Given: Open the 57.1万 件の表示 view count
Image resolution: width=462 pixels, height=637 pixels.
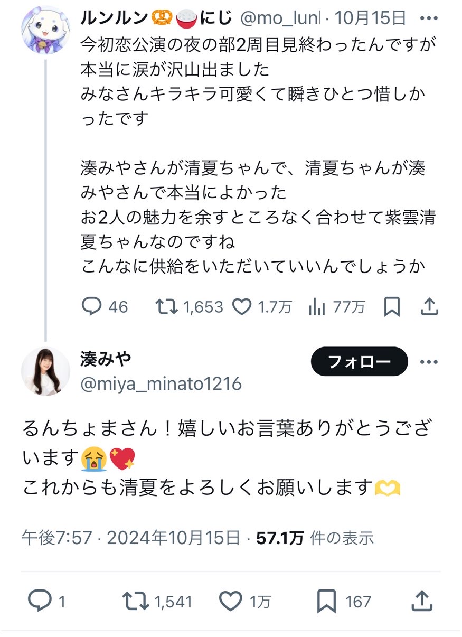Looking at the screenshot, I should [315, 538].
